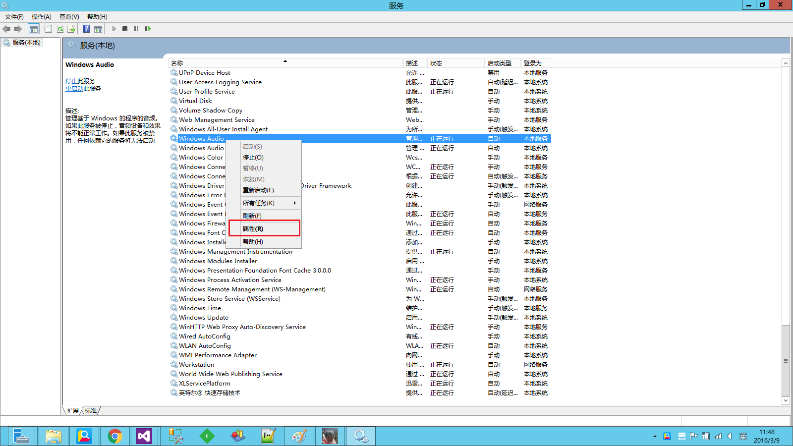The height and width of the screenshot is (446, 793).
Task: Expand 所有任务(K) submenu
Action: (264, 203)
